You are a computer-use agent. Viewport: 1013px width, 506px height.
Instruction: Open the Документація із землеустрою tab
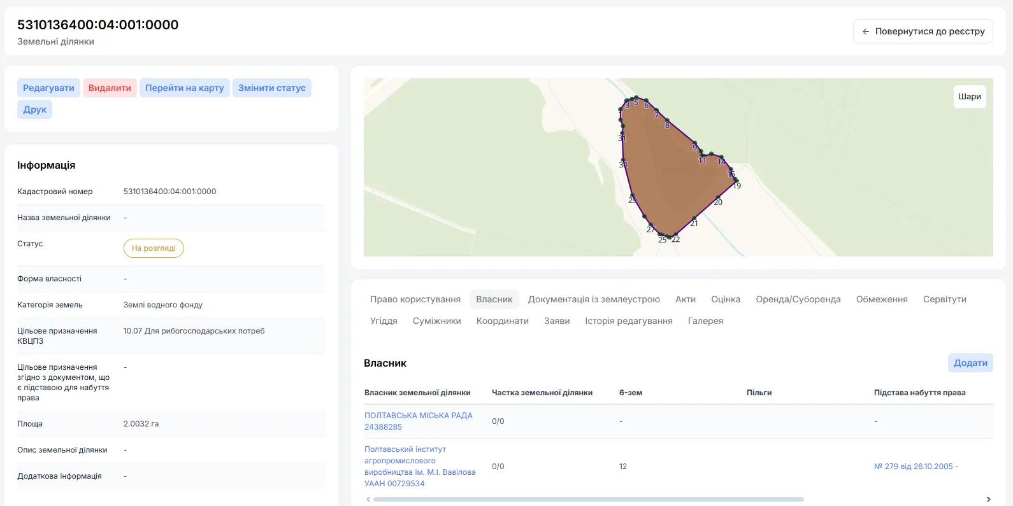(x=594, y=299)
